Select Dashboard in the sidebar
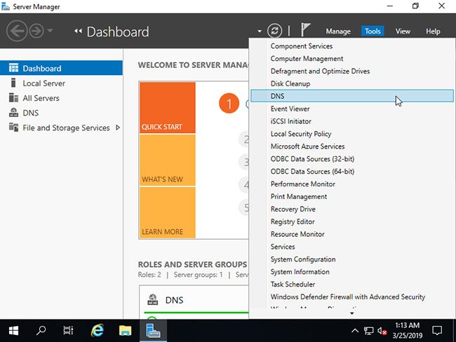 tap(61, 68)
